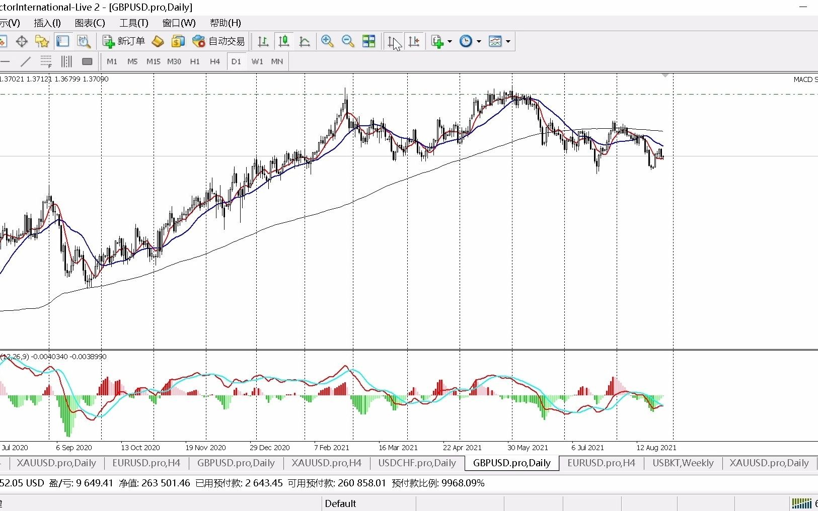Open the 工具(T) menu
This screenshot has height=511, width=818.
(x=134, y=23)
